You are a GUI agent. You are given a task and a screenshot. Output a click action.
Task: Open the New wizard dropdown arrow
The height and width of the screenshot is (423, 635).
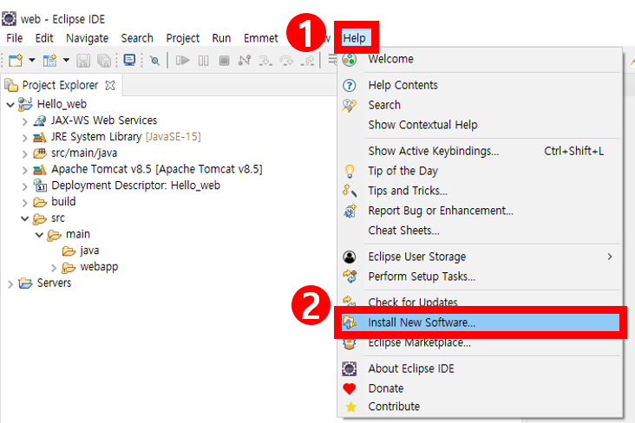pyautogui.click(x=31, y=61)
